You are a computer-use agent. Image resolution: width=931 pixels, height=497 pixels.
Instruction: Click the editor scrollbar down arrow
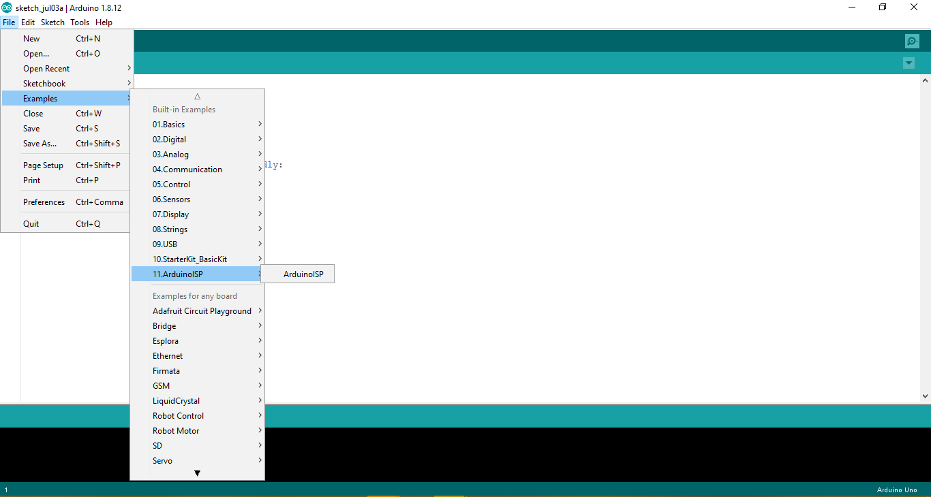pyautogui.click(x=925, y=396)
